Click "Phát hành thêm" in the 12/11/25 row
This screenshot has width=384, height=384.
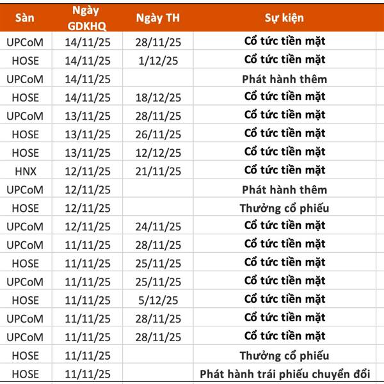pyautogui.click(x=285, y=189)
